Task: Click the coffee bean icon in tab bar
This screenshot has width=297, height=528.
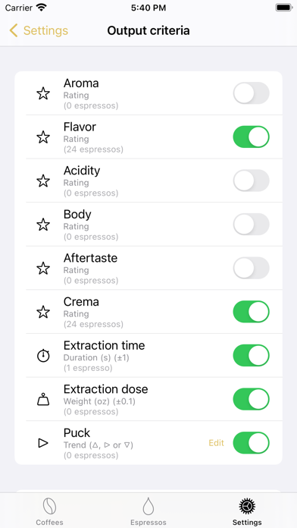Action: [49, 507]
